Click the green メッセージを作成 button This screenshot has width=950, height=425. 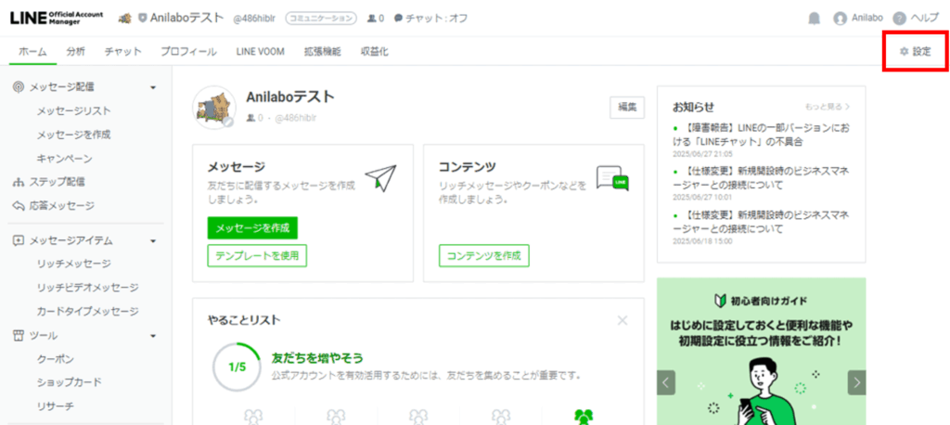252,227
